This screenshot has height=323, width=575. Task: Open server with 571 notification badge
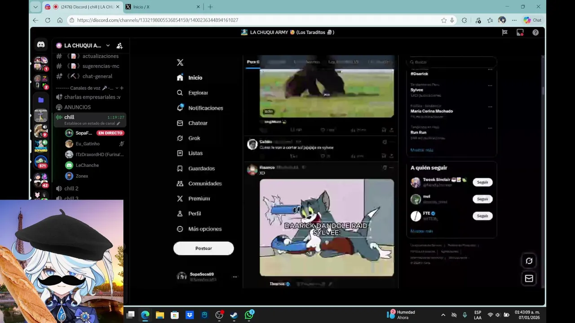tap(41, 161)
